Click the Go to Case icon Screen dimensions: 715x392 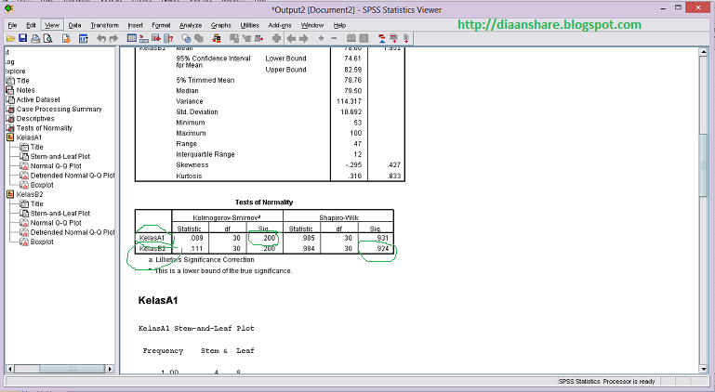coord(144,38)
